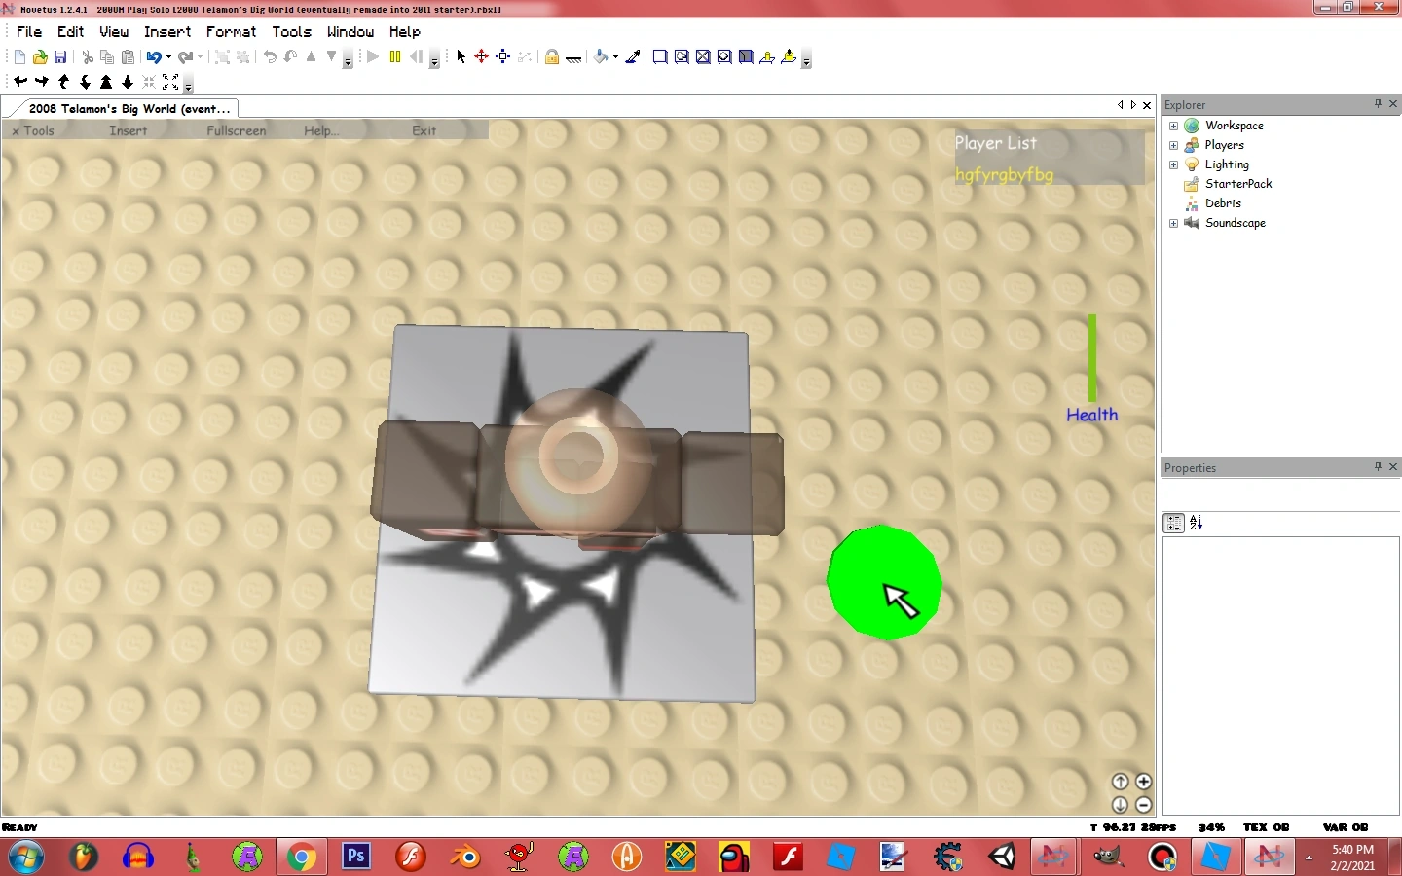1402x876 pixels.
Task: Zoom in with the plus camera button
Action: 1144,782
